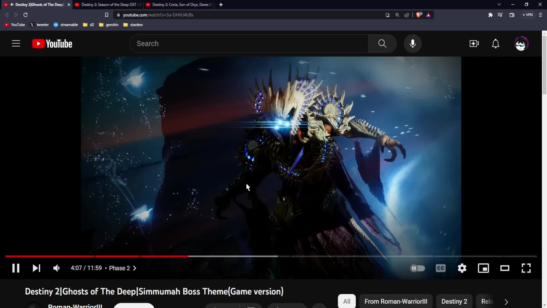Enter theater mode in the player

505,268
